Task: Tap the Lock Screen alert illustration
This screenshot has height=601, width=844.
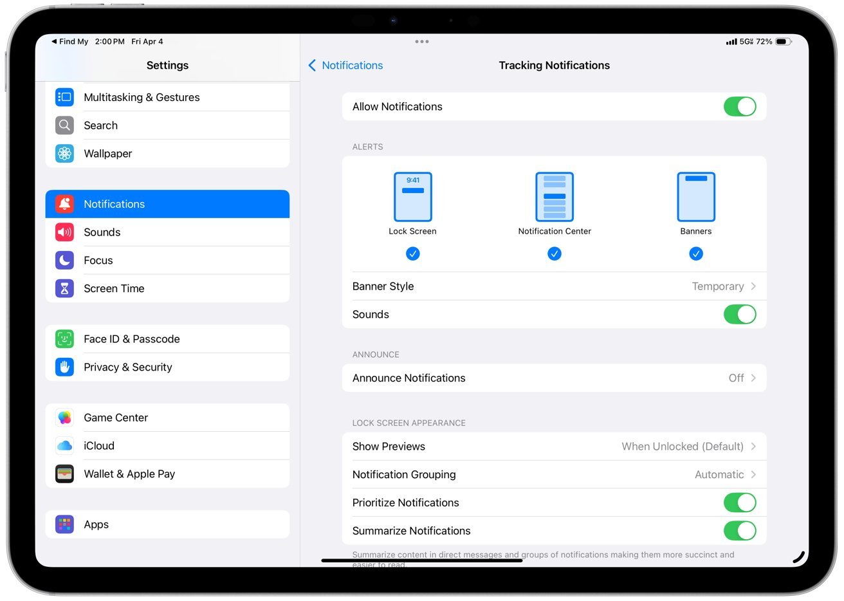Action: pyautogui.click(x=412, y=197)
